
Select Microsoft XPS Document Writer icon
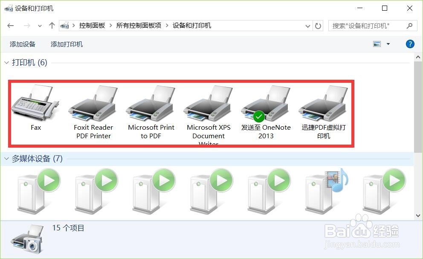(208, 103)
